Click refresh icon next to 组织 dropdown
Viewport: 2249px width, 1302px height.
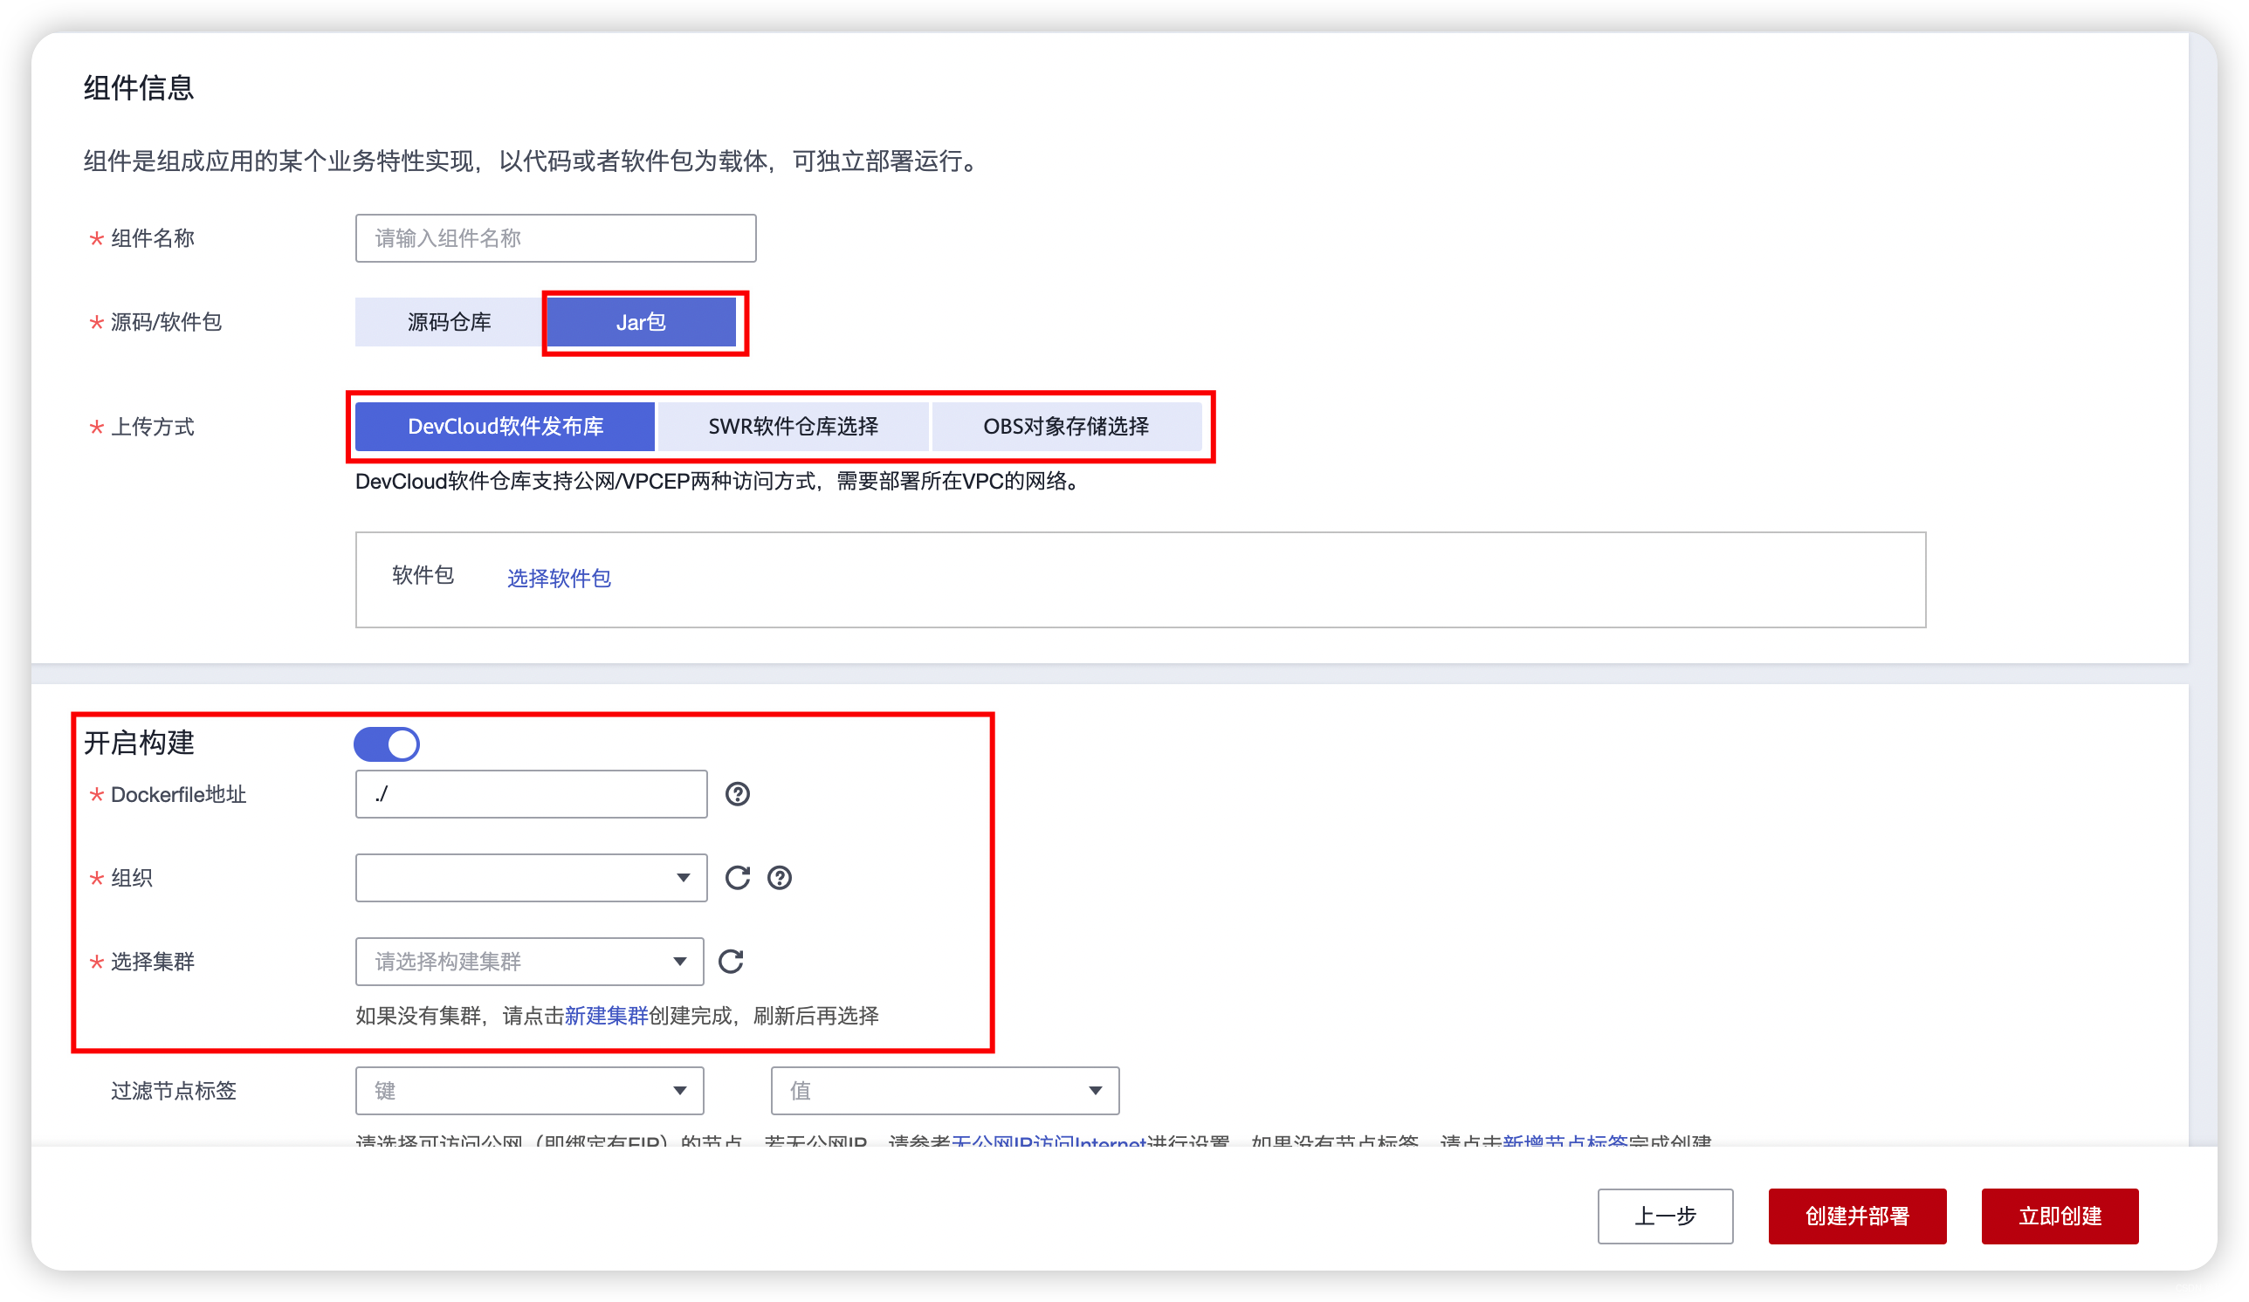737,878
